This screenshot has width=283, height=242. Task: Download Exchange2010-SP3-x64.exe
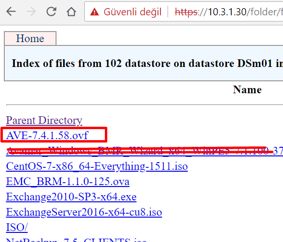pyautogui.click(x=71, y=197)
